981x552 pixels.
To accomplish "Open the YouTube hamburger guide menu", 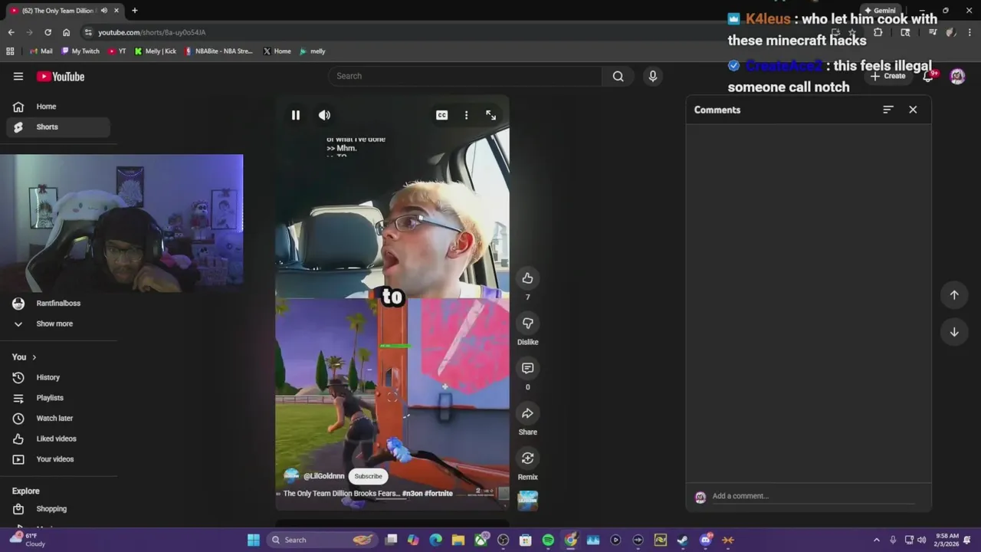I will click(18, 76).
